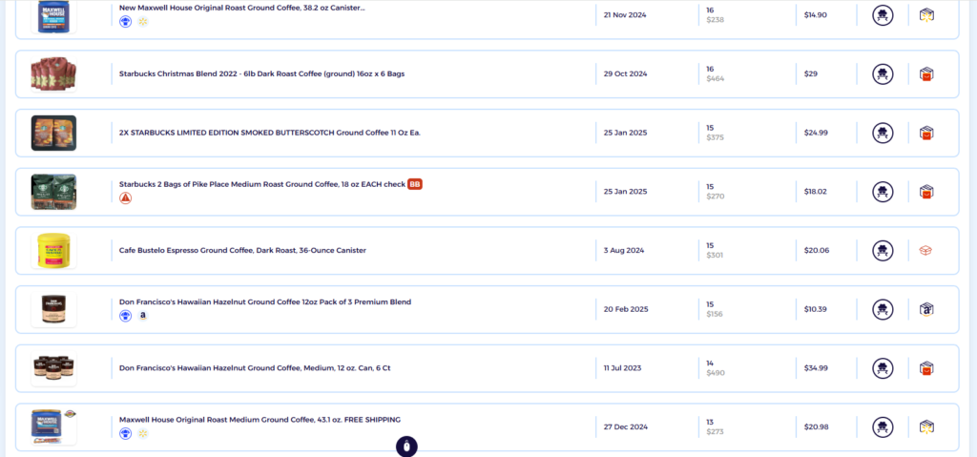977x457 pixels.
Task: Click the date 3 Aug 2024
Action: (624, 251)
